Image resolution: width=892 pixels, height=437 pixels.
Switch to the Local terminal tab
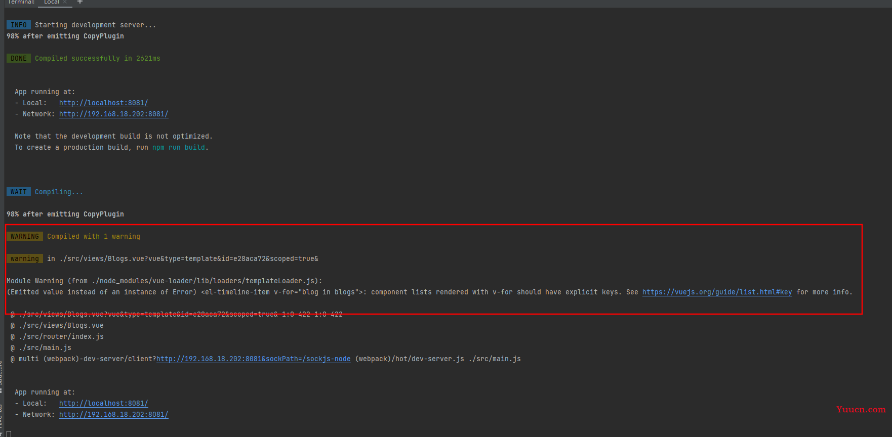tap(51, 2)
